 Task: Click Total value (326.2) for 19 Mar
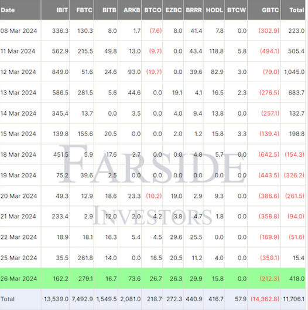294,175
